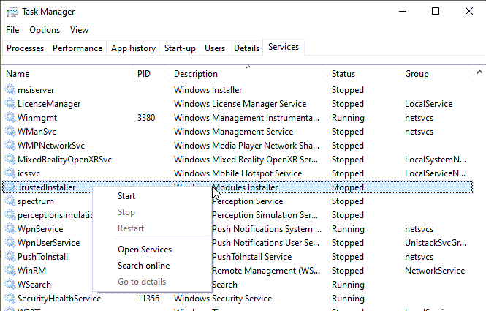Click PID 3380 in the Winmgmt row
This screenshot has width=486, height=311.
tap(146, 118)
